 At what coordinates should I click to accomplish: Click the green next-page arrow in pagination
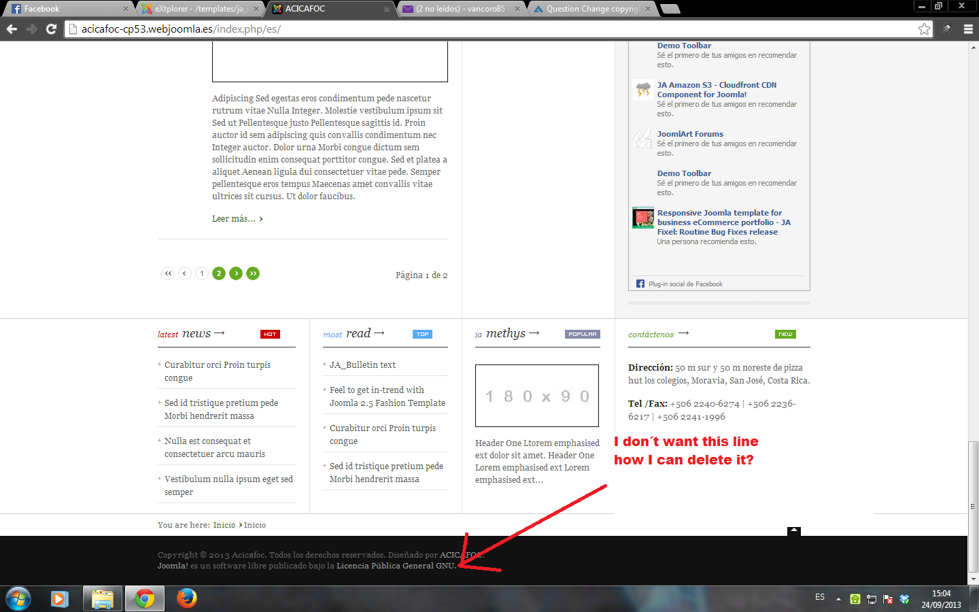(x=236, y=273)
